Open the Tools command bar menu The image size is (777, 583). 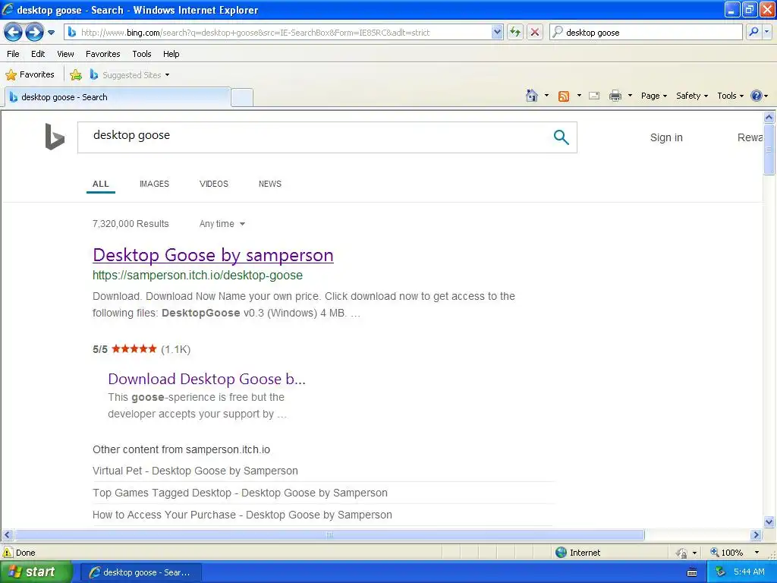(x=731, y=96)
